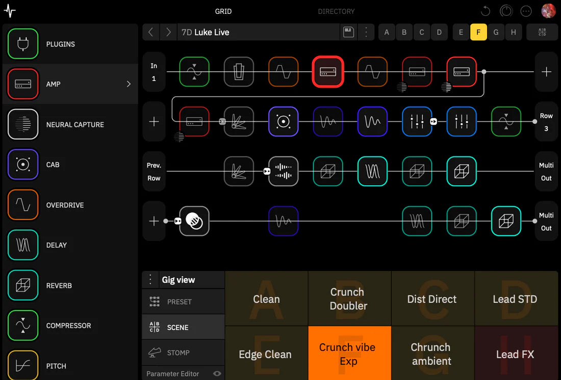The image size is (561, 380).
Task: Click the save preset icon
Action: [x=348, y=32]
